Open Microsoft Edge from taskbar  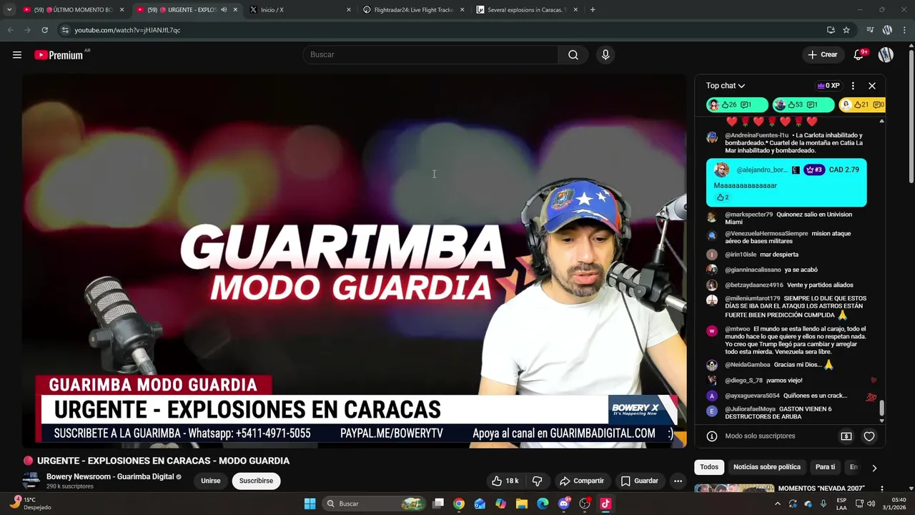pos(543,504)
